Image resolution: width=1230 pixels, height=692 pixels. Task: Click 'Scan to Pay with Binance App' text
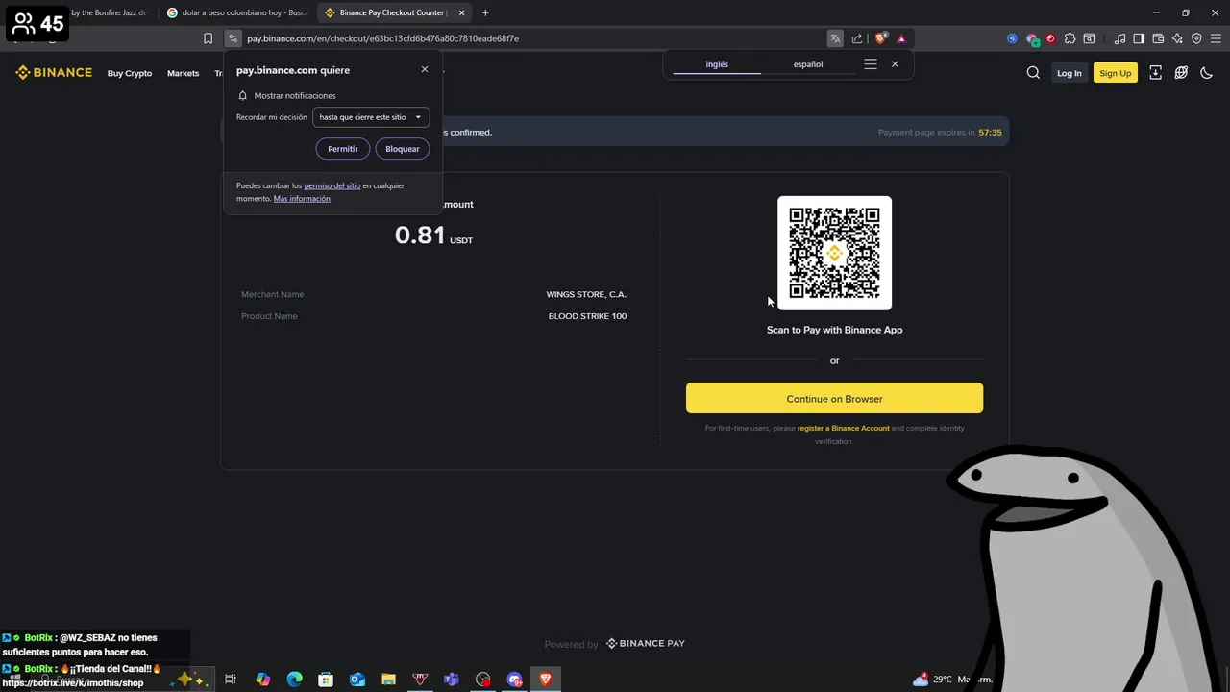[834, 330]
